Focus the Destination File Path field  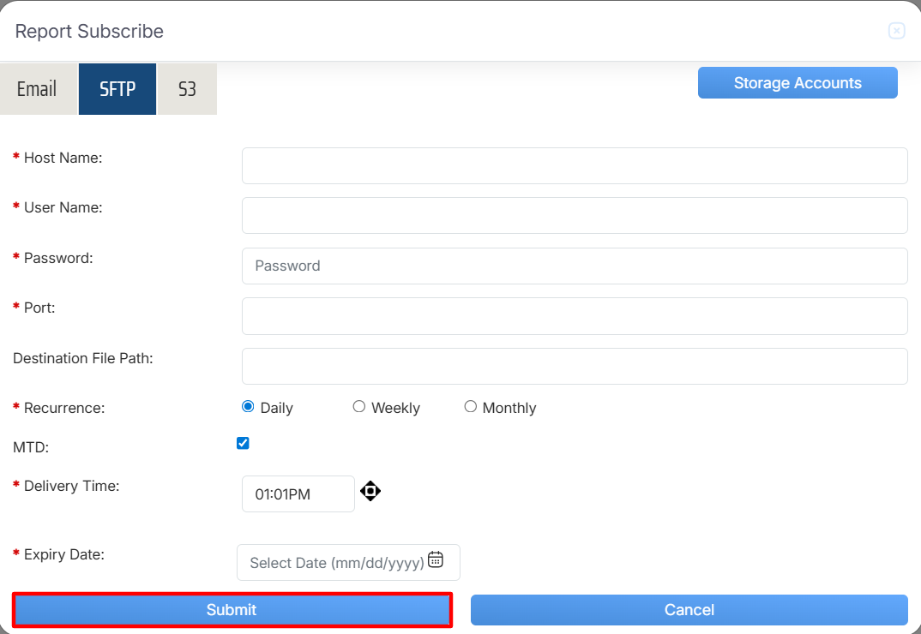click(575, 366)
